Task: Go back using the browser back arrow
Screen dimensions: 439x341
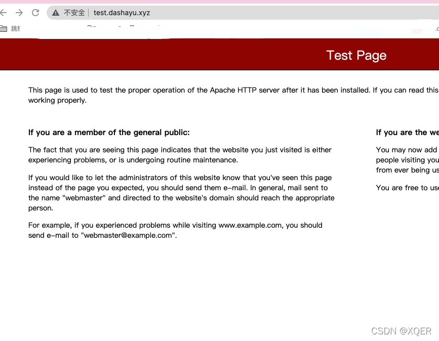Action: pos(3,13)
